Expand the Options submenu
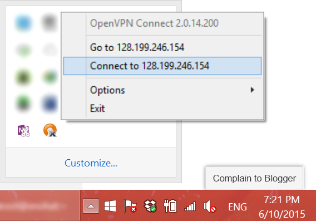The width and height of the screenshot is (316, 221). pyautogui.click(x=162, y=90)
